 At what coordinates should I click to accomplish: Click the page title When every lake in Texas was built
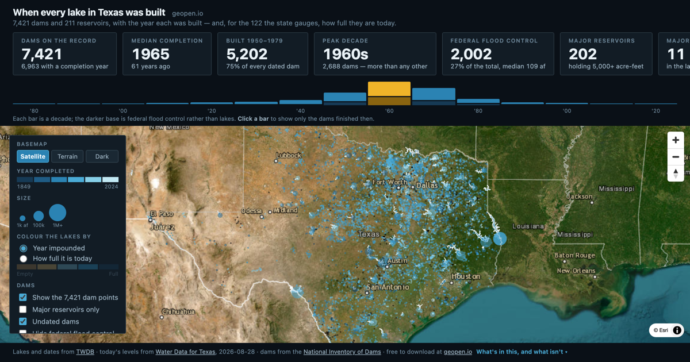[x=89, y=12]
